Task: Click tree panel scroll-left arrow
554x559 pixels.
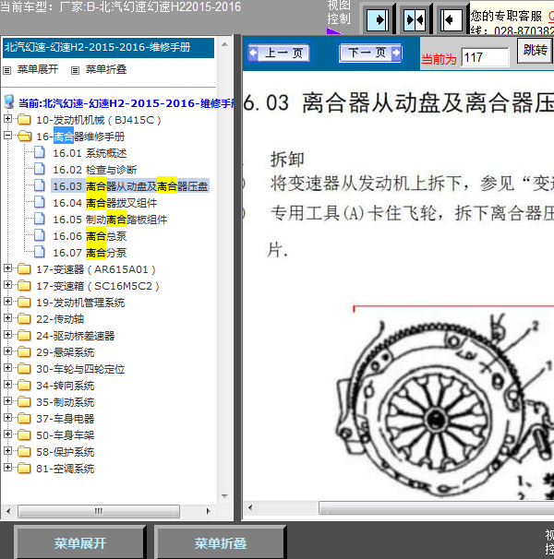Action: tap(8, 511)
